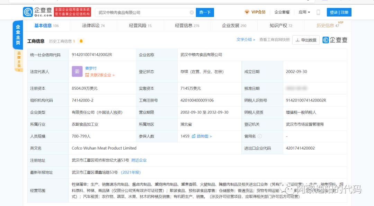Click the 登录 | 注册 button
374x206 pixels.
pos(339,12)
